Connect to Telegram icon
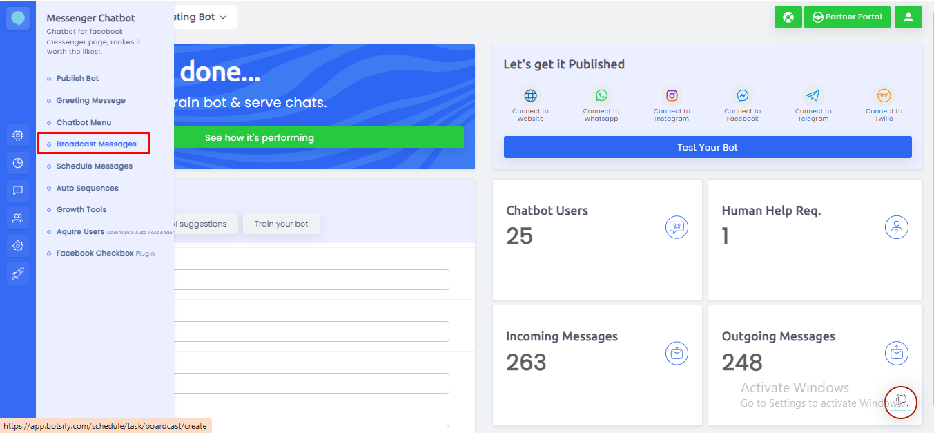This screenshot has width=934, height=433. tap(813, 95)
